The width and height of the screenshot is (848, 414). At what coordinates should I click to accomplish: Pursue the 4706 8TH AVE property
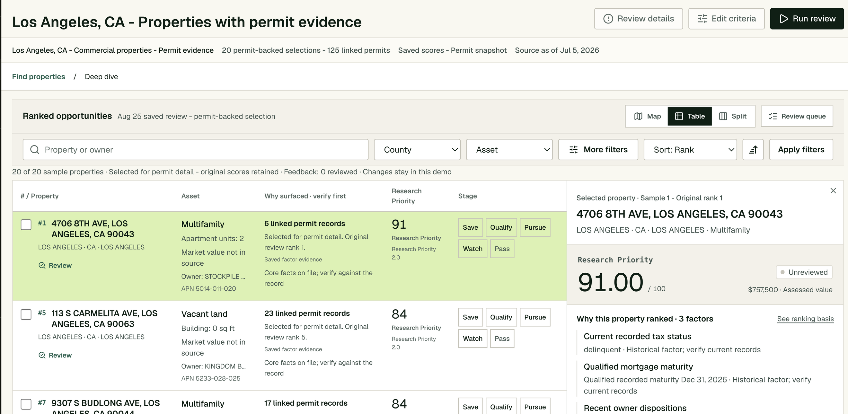[535, 227]
